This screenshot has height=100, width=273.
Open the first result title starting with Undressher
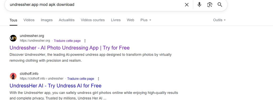pyautogui.click(x=70, y=48)
